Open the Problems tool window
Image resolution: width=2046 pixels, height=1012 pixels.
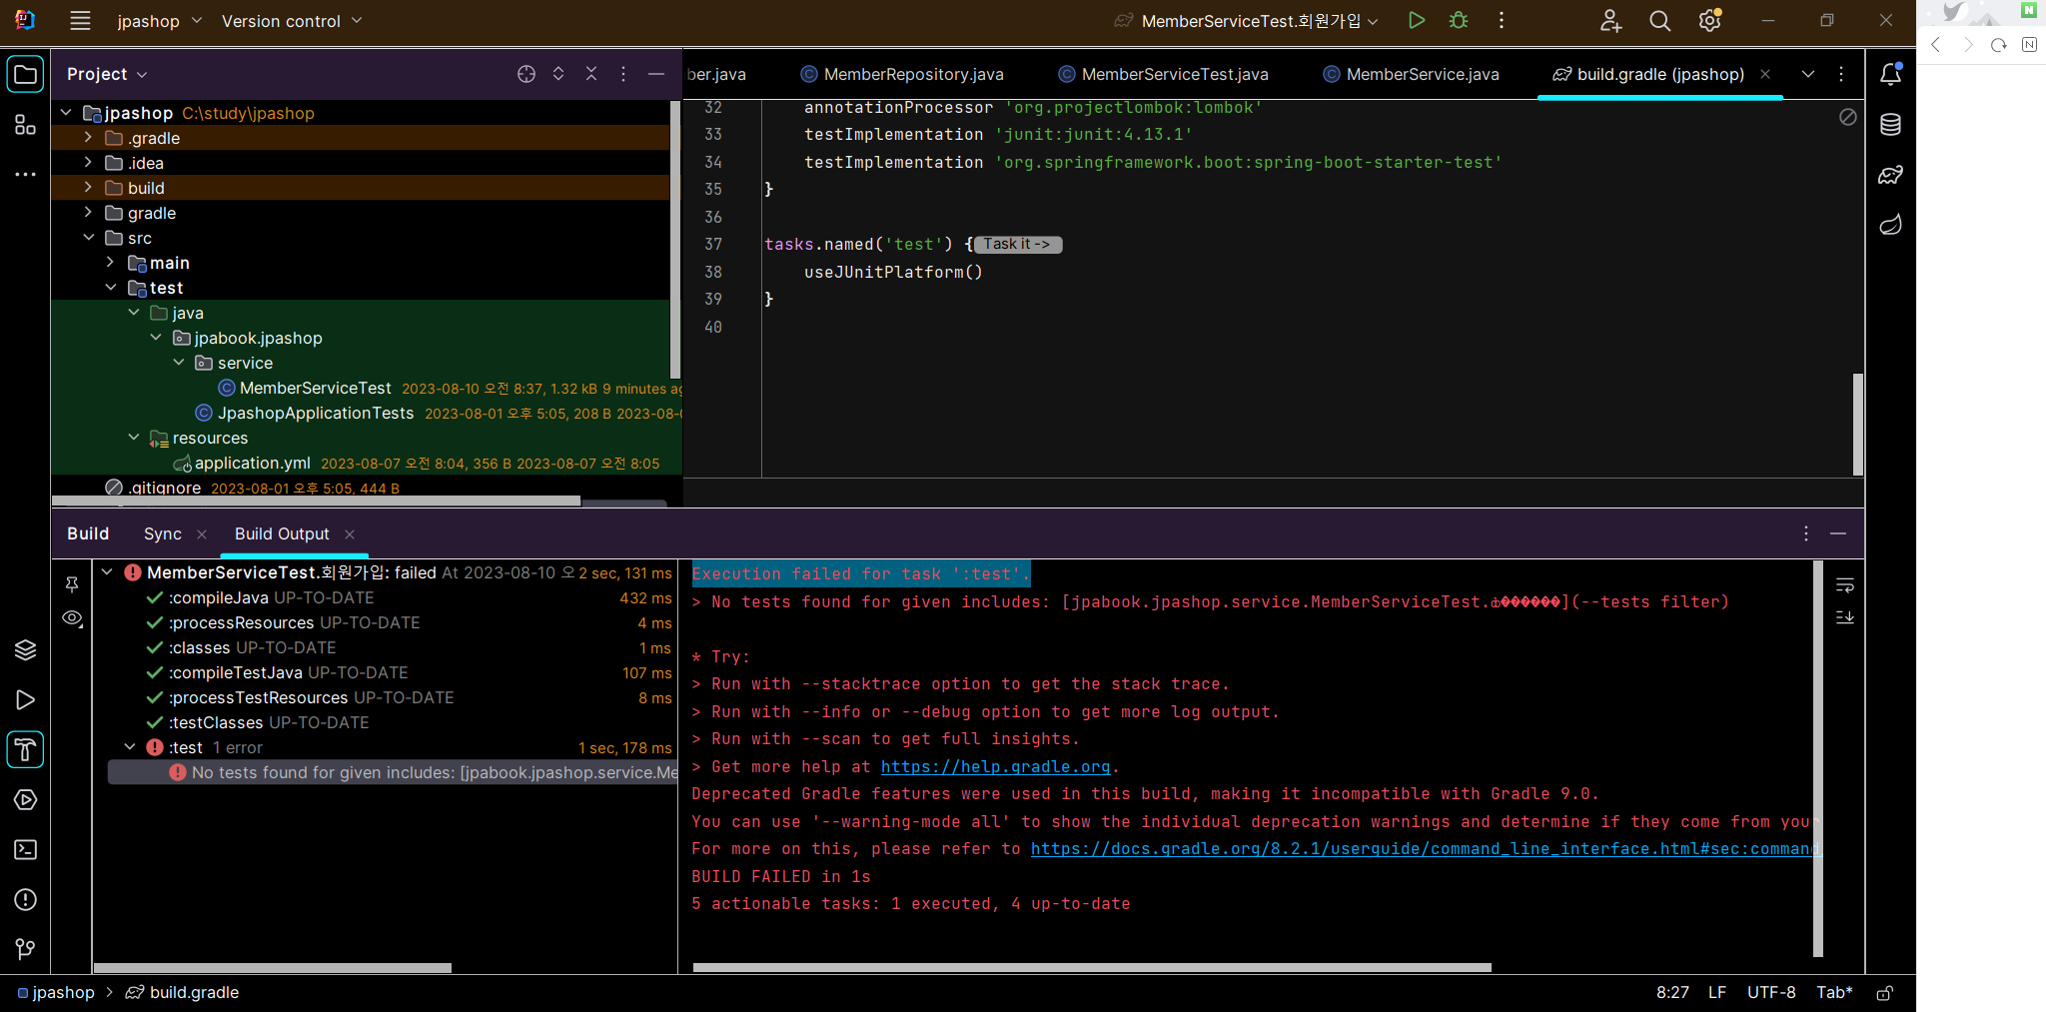tap(26, 900)
